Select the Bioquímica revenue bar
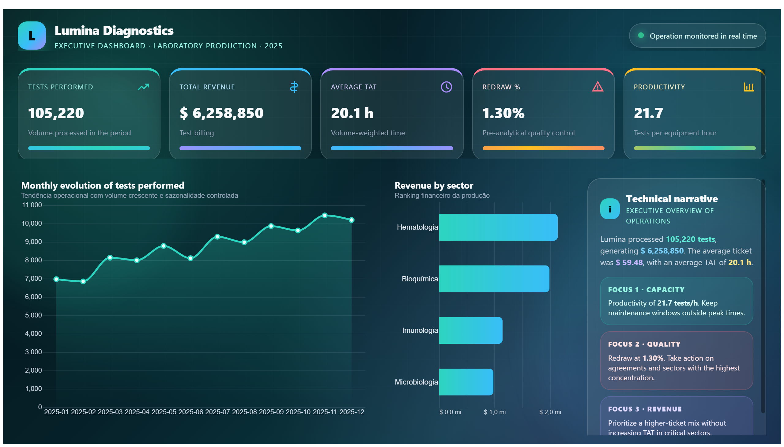784x447 pixels. click(x=494, y=279)
